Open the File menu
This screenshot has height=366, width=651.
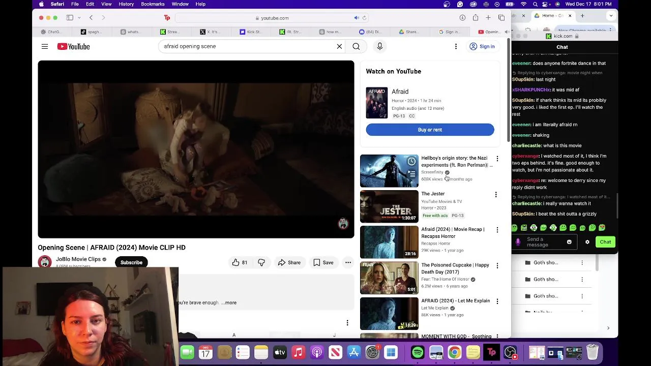[x=75, y=4]
